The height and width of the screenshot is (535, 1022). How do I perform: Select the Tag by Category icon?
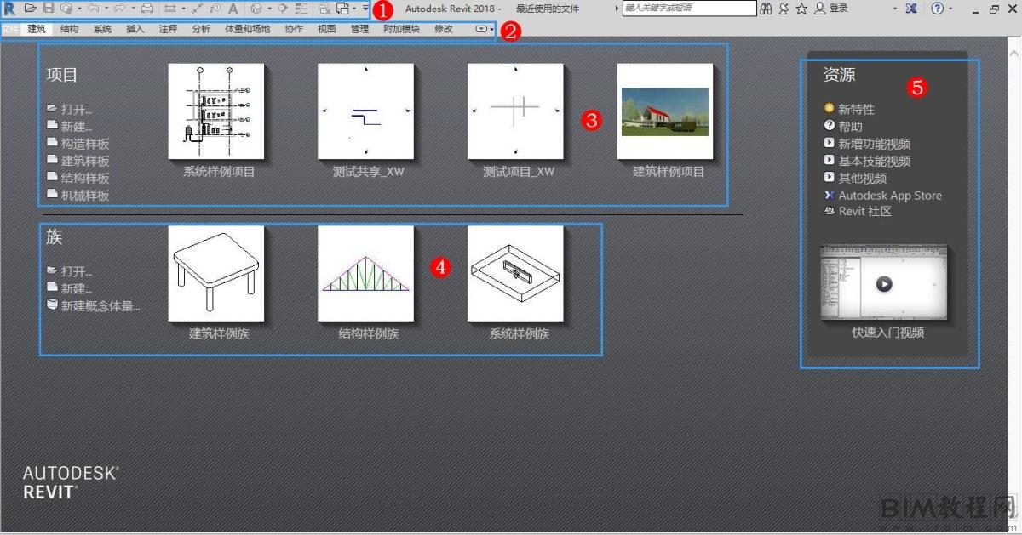click(x=215, y=9)
